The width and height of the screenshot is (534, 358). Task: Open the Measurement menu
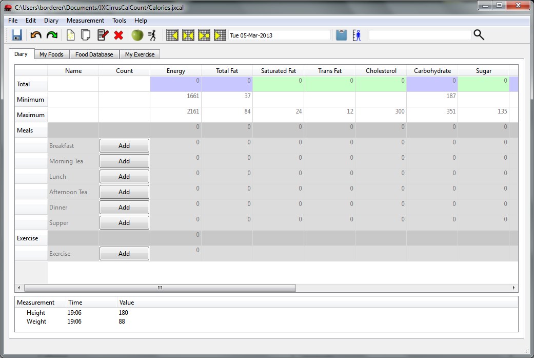[85, 21]
